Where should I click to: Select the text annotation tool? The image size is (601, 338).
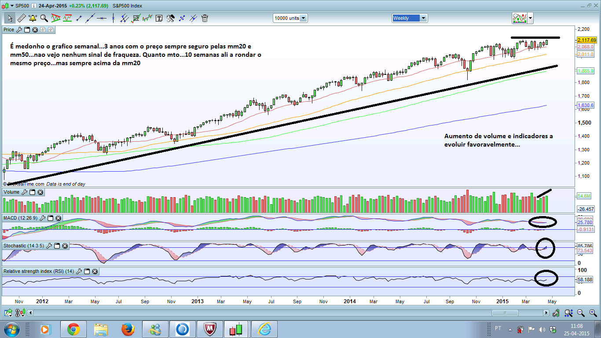[x=159, y=18]
